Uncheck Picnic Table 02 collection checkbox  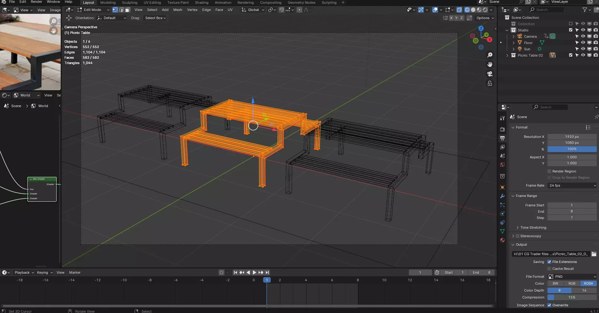pyautogui.click(x=571, y=55)
